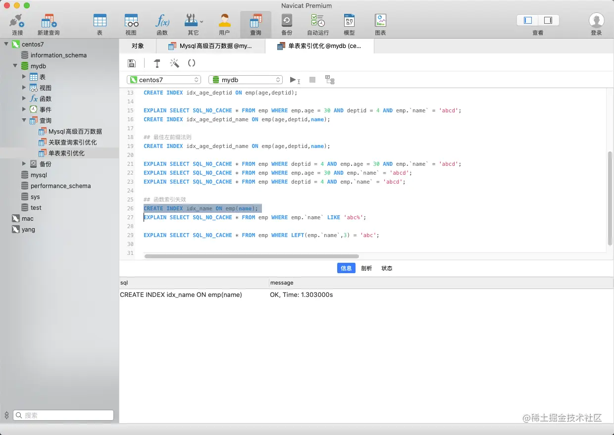Switch to the 对象 (Objects) tab

pyautogui.click(x=138, y=46)
